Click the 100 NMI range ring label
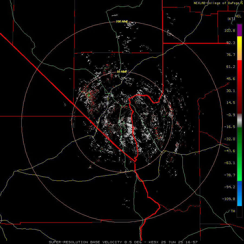Viewport: 244px width, 244px height. pos(122,21)
